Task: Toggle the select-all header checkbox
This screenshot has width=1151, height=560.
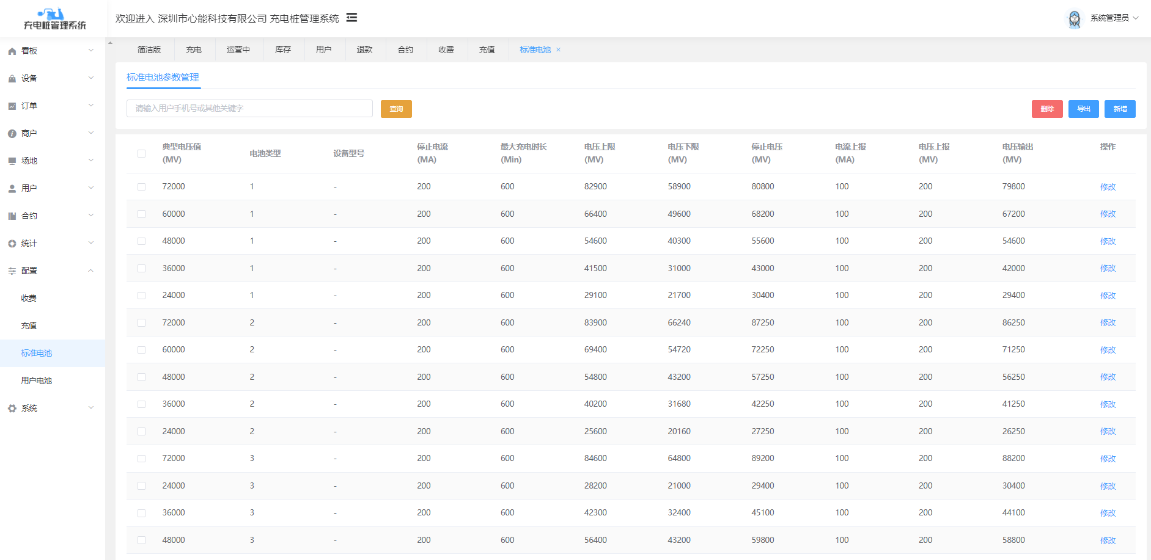Action: pos(142,153)
